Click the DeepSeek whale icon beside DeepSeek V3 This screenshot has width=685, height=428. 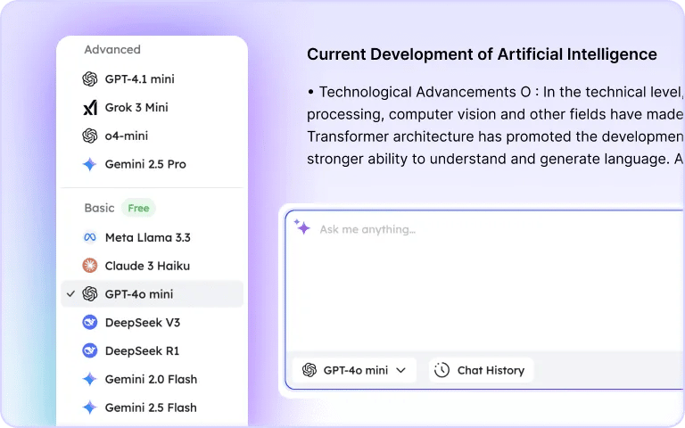pyautogui.click(x=89, y=323)
